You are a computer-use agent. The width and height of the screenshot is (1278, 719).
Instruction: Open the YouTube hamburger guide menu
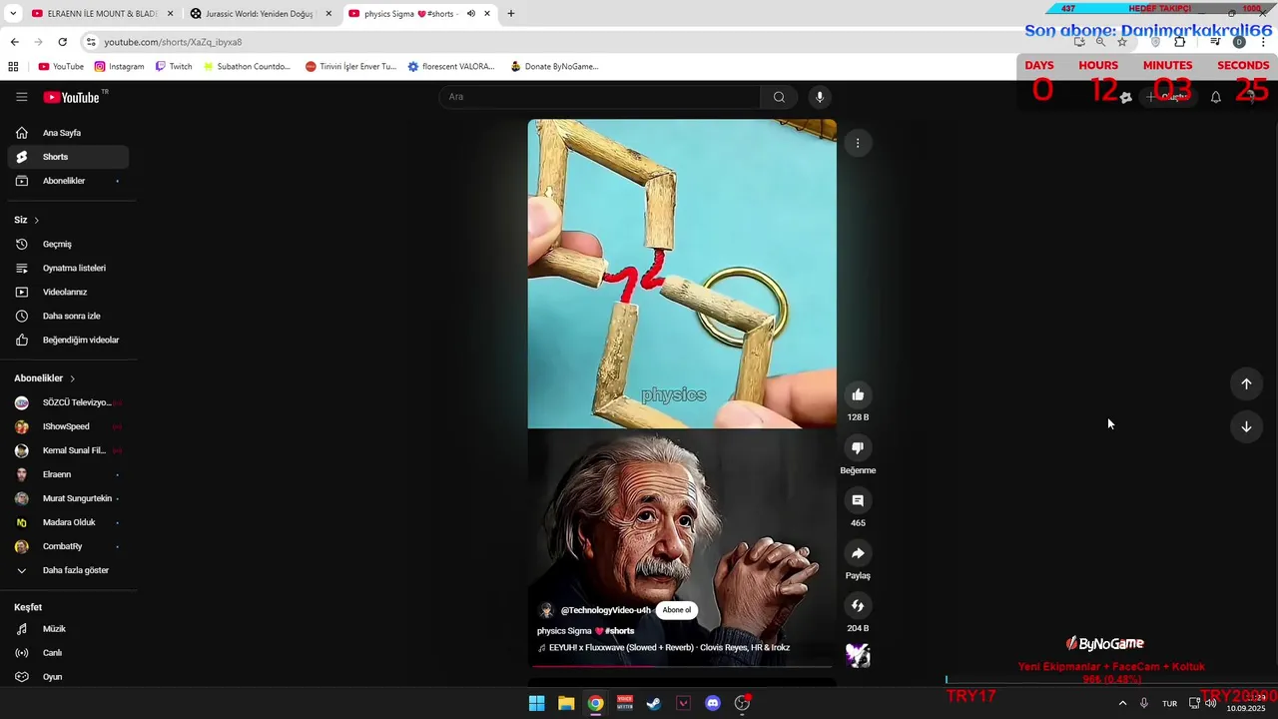click(x=21, y=97)
